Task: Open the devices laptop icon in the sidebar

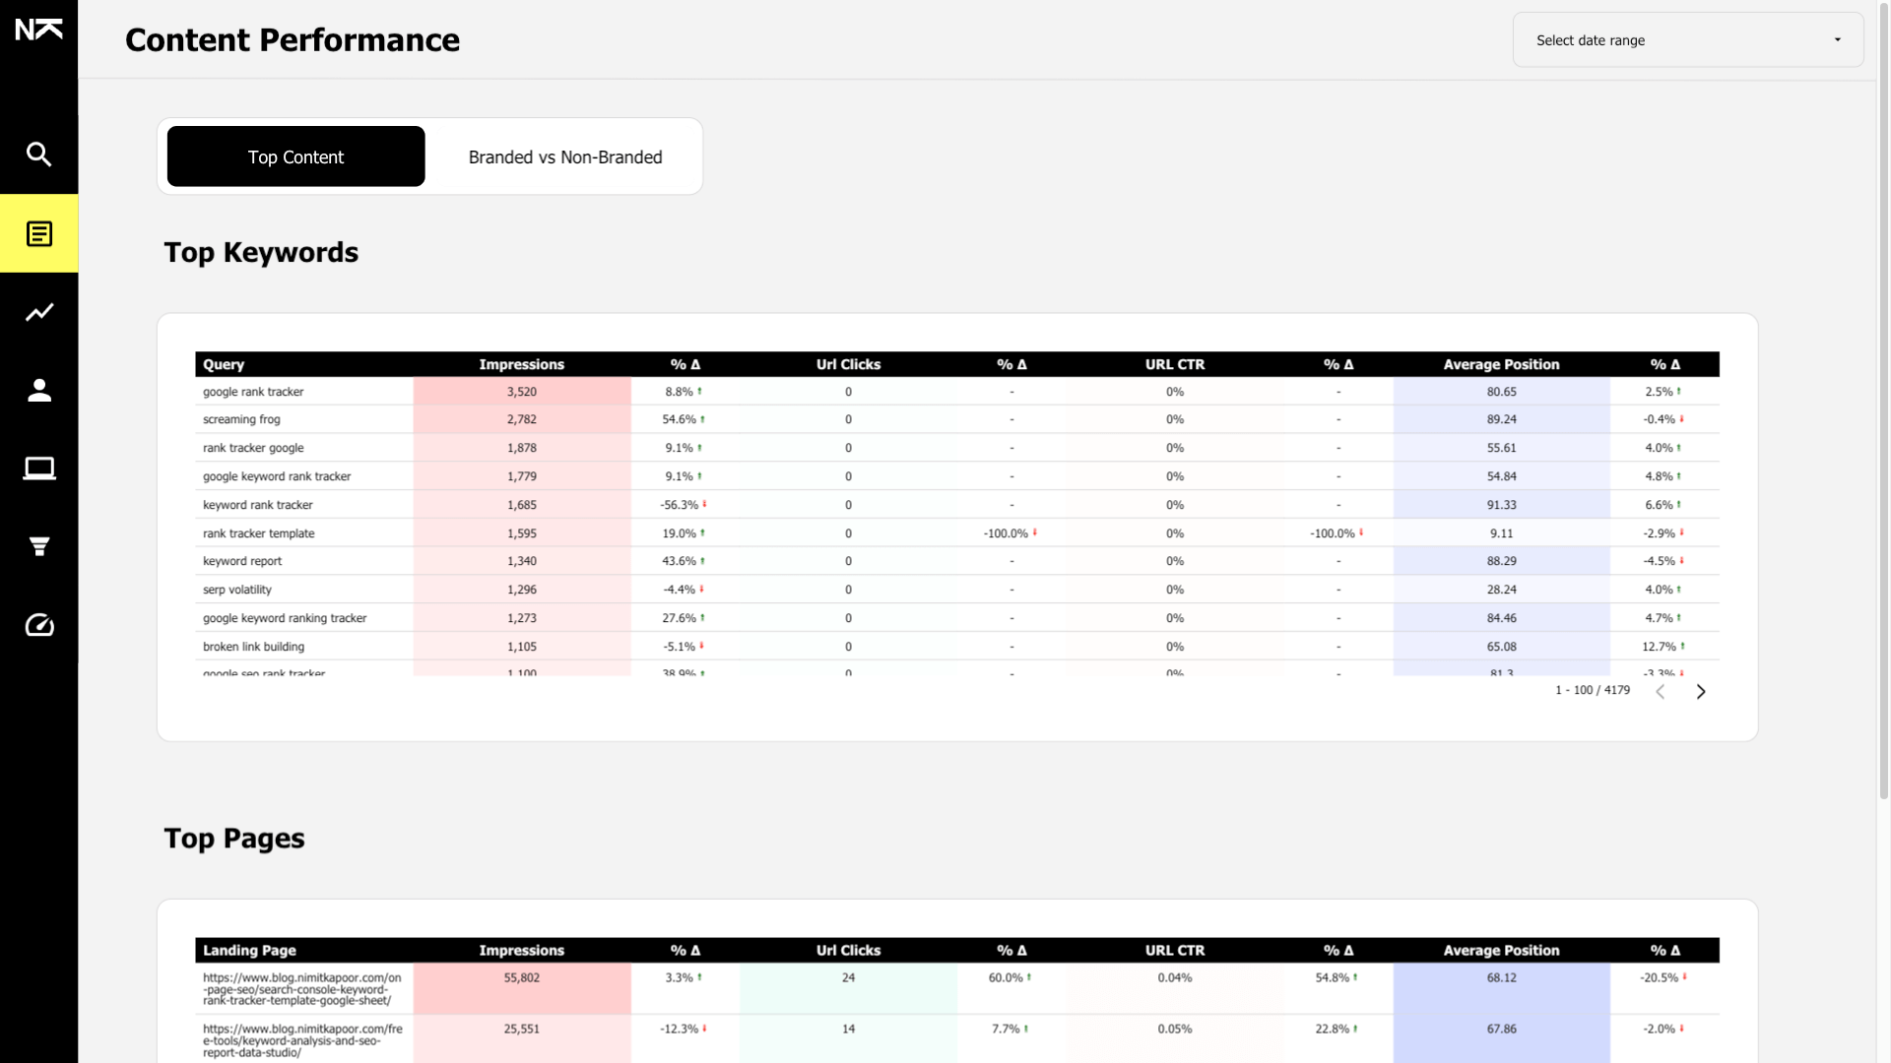Action: (x=39, y=469)
